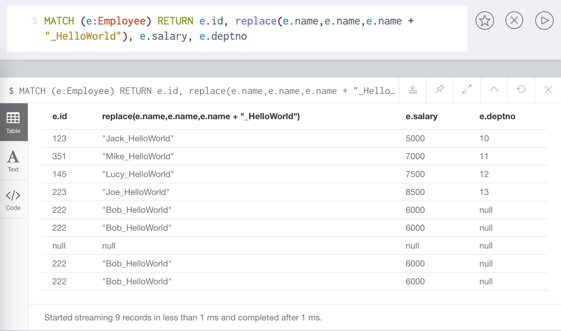561x331 pixels.
Task: Switch to Table view tab
Action: point(13,122)
